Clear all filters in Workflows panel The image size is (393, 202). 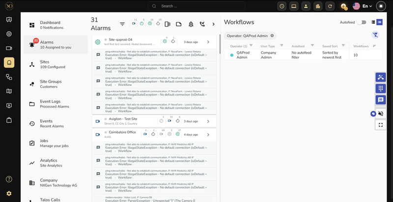tap(376, 35)
